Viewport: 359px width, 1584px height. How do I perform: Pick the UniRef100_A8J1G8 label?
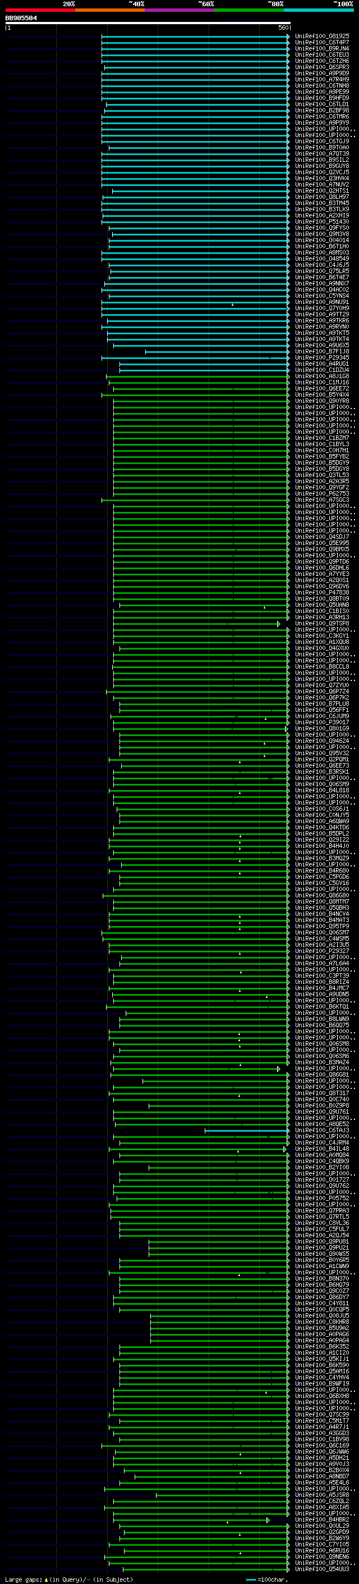click(322, 376)
